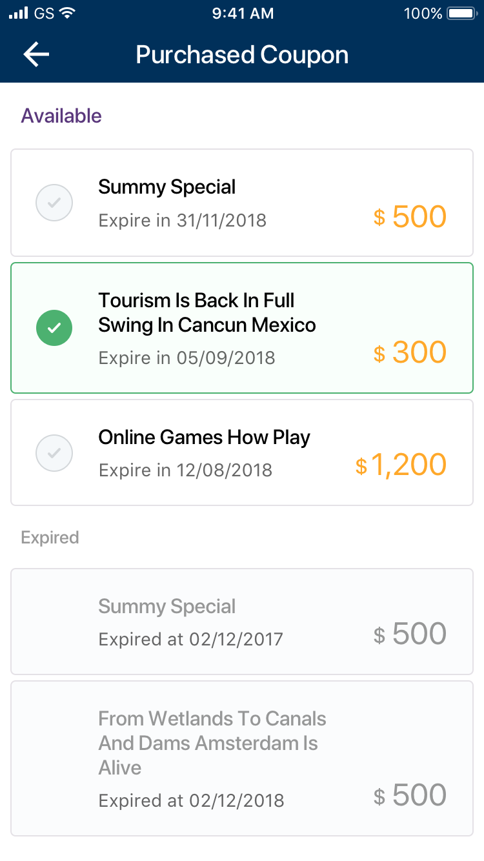Image resolution: width=484 pixels, height=861 pixels.
Task: Tap the $1,200 coupon price
Action: (401, 465)
